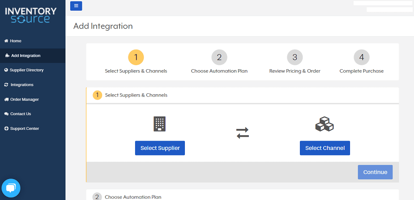The height and width of the screenshot is (200, 414).
Task: Collapse the Select Suppliers & Channels section header
Action: [x=243, y=95]
